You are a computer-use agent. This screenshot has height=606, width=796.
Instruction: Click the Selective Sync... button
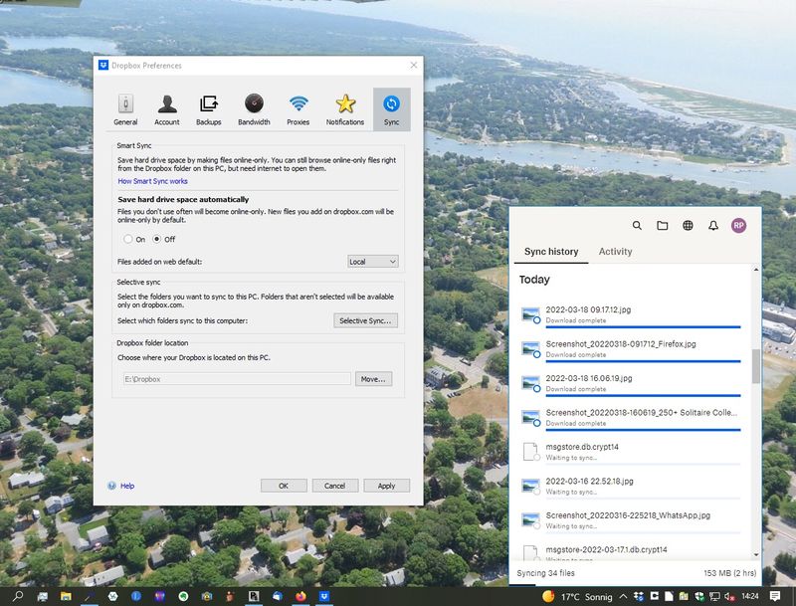click(x=365, y=320)
